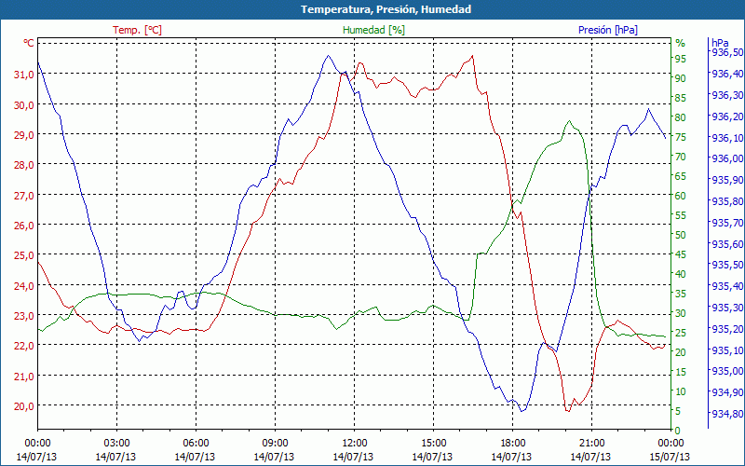Click the '31,0' temperature axis value
The image size is (745, 466).
coord(24,75)
